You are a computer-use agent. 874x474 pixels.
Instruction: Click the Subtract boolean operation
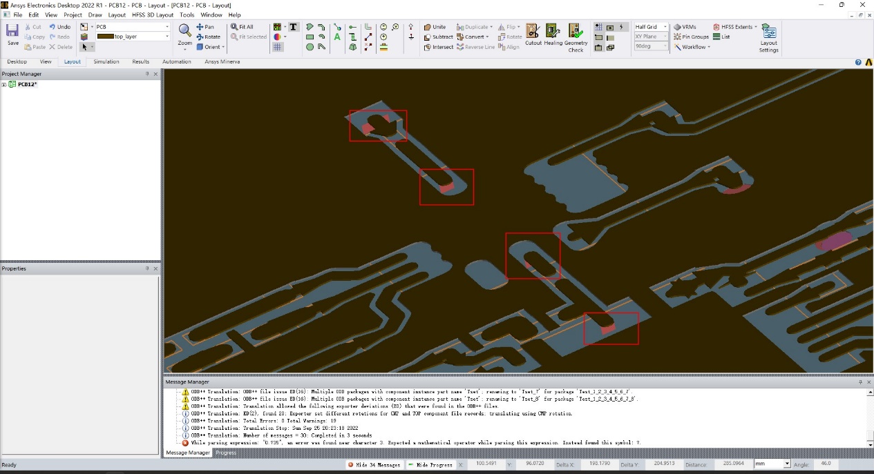[438, 37]
